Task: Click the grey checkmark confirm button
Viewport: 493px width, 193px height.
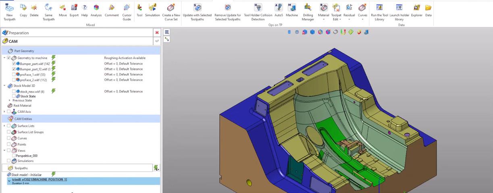Action: coord(157,41)
